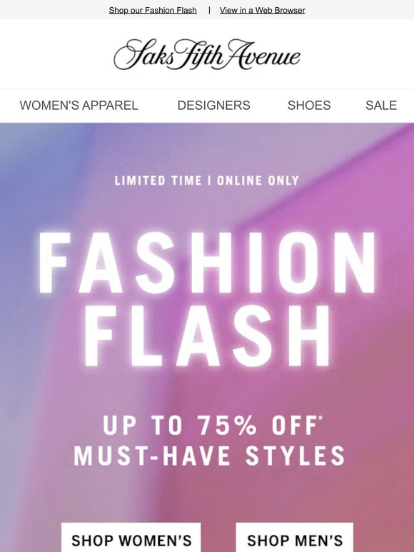The image size is (414, 552).
Task: Click the vertical divider between top links
Action: (209, 10)
